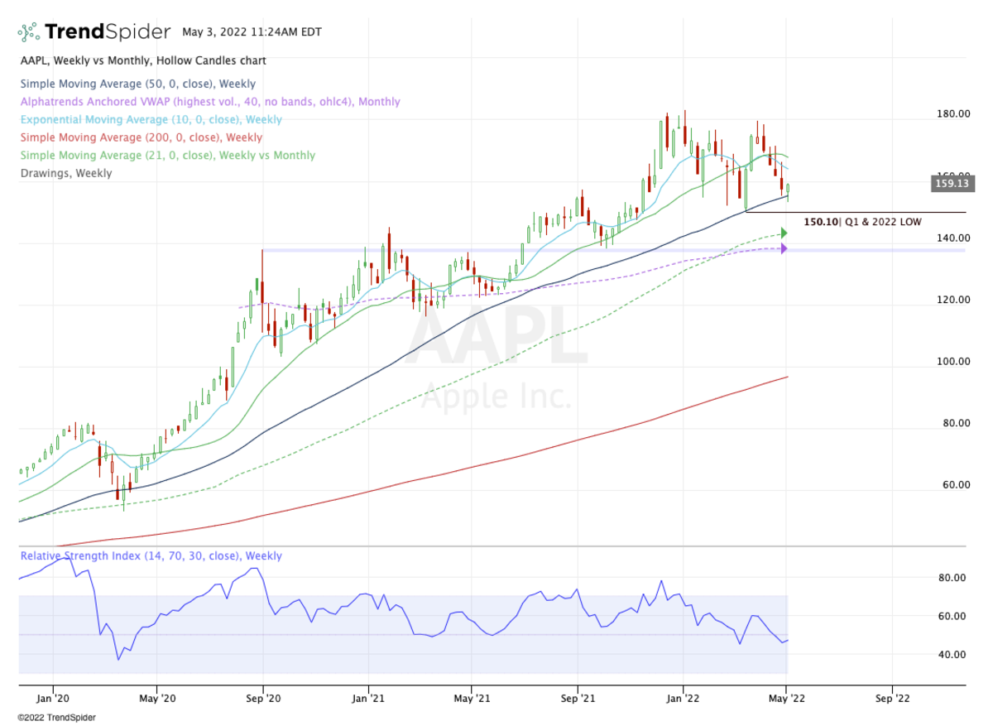This screenshot has height=726, width=993.
Task: Click the 140.00 price axis label
Action: click(954, 238)
